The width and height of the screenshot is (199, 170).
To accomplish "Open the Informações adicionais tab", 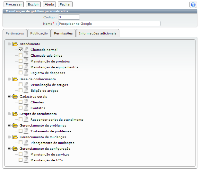I will 98,33.
